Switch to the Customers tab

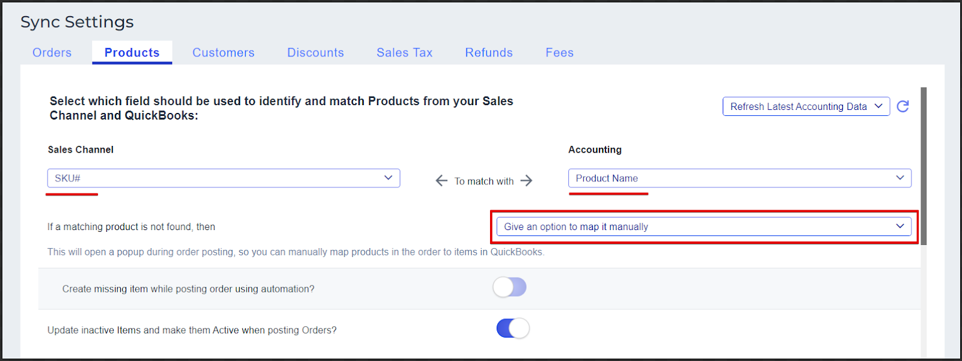point(223,53)
